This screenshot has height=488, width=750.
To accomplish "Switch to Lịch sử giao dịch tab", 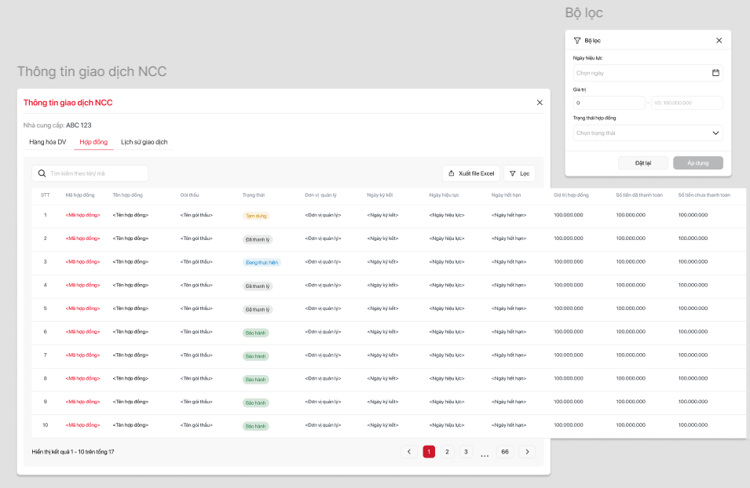I will tap(144, 142).
